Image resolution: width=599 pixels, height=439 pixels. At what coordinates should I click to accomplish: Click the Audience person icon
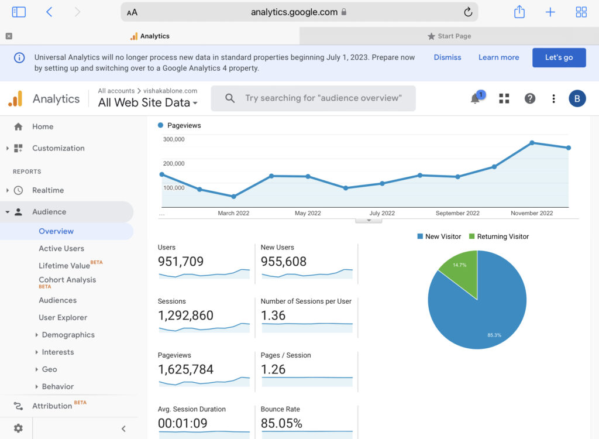[18, 212]
